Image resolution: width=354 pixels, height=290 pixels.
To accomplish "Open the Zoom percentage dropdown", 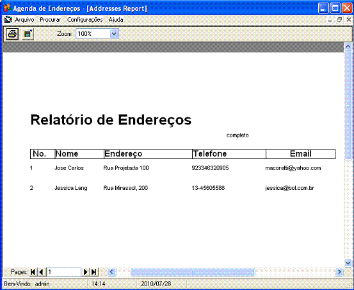I will pyautogui.click(x=114, y=34).
